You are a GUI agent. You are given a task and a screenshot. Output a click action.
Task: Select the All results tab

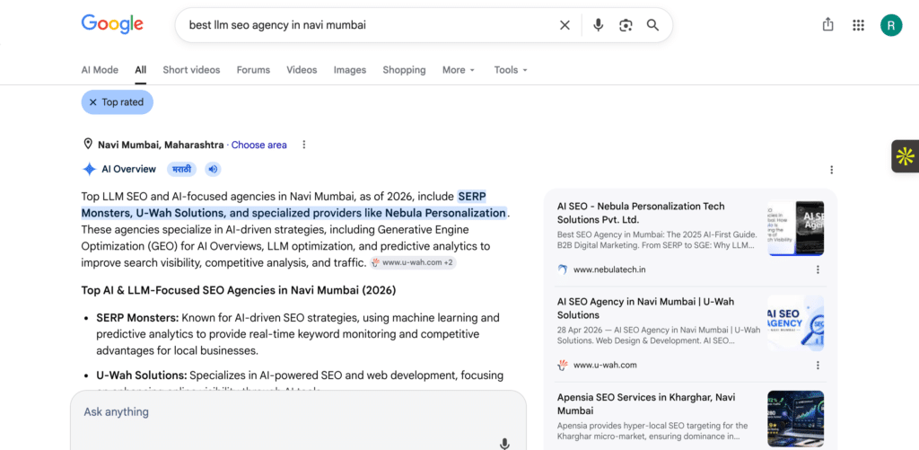tap(141, 70)
